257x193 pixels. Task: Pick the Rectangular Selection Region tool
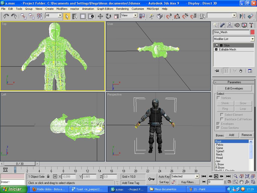83,16
